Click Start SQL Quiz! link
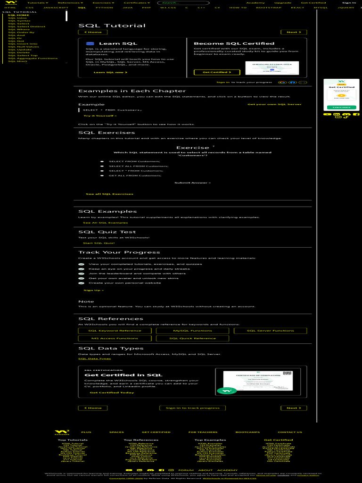362x483 pixels. pos(99,243)
